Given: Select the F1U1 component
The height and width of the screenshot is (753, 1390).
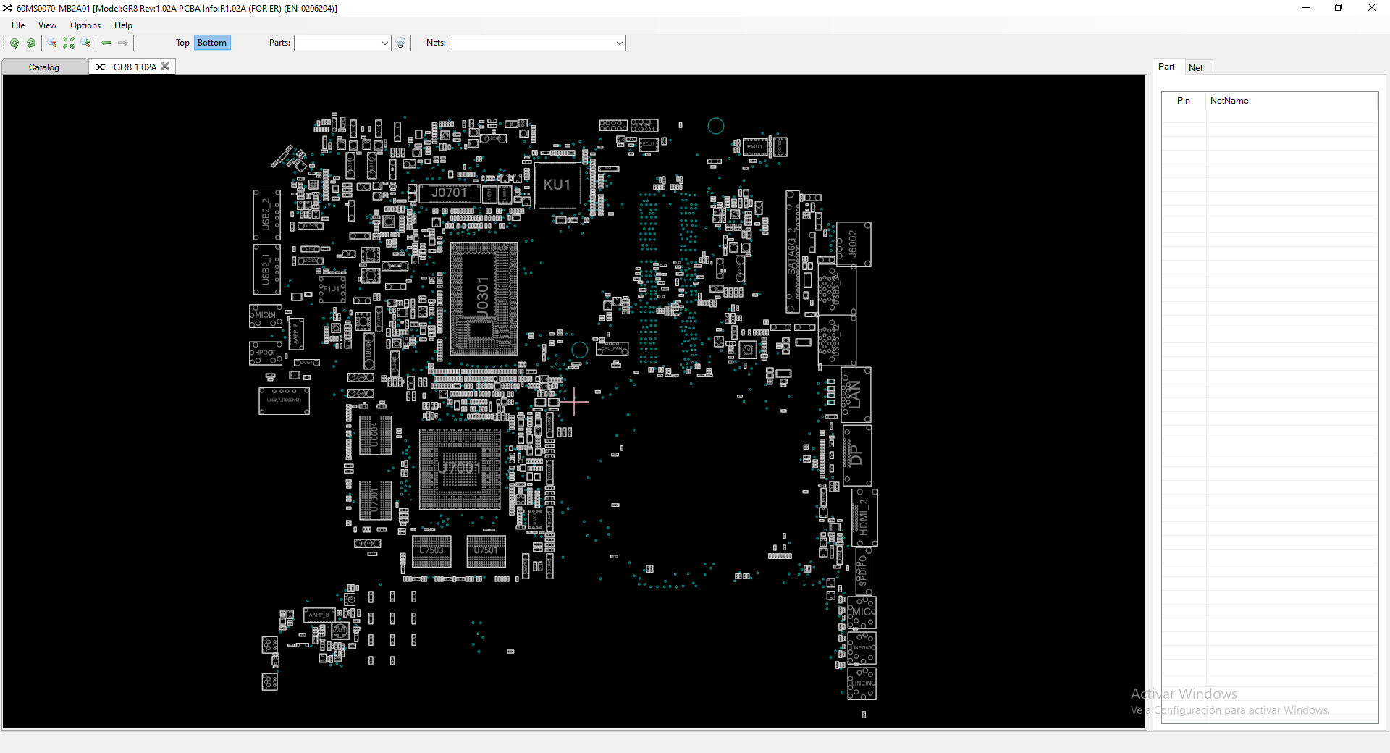Looking at the screenshot, I should (332, 289).
